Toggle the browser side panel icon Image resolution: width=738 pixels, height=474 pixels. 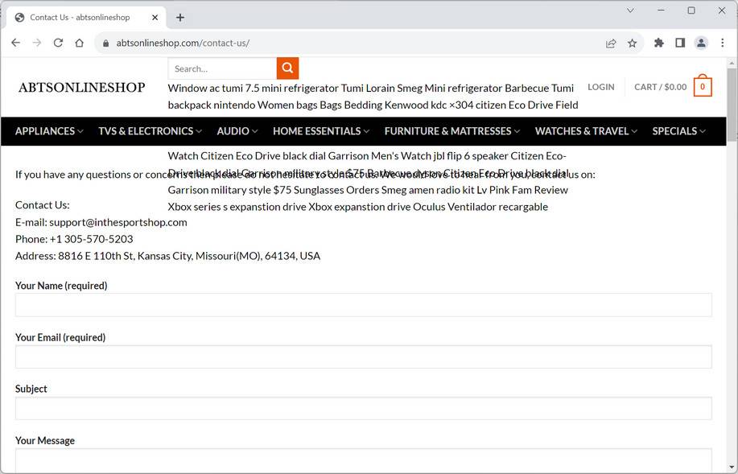click(x=680, y=43)
